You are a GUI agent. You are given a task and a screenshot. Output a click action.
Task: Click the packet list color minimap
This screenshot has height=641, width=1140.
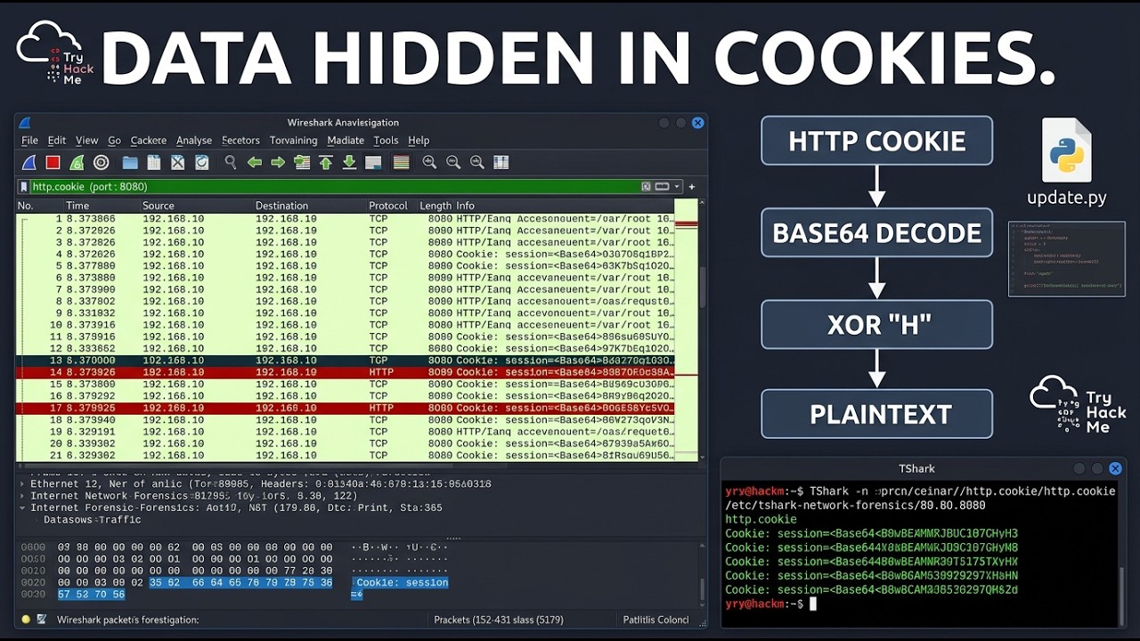coord(686,329)
